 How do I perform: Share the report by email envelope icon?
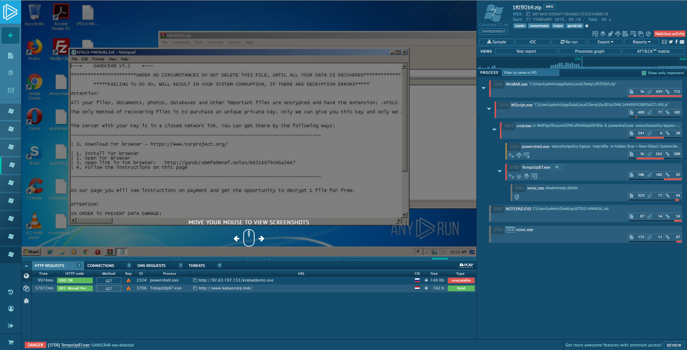point(682,42)
